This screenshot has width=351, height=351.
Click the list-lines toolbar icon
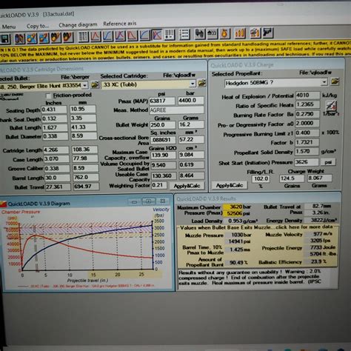click(x=184, y=34)
